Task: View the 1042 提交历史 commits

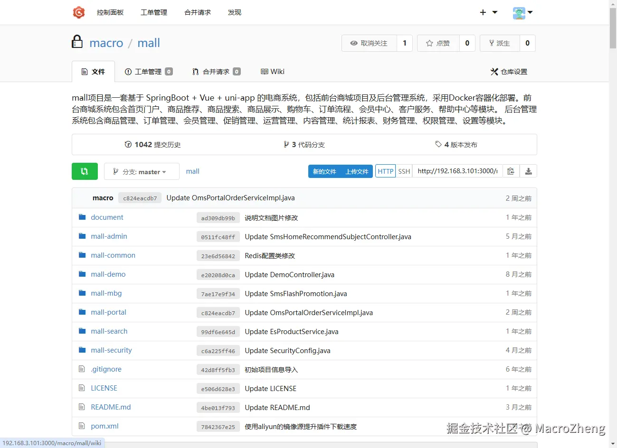Action: coord(152,145)
